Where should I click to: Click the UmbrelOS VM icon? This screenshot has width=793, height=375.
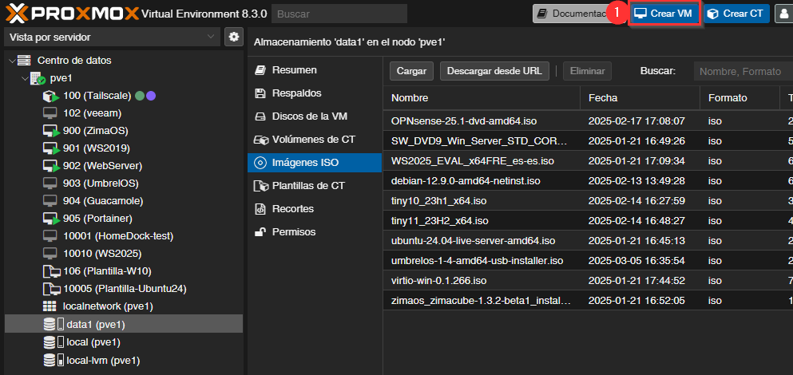tap(50, 184)
